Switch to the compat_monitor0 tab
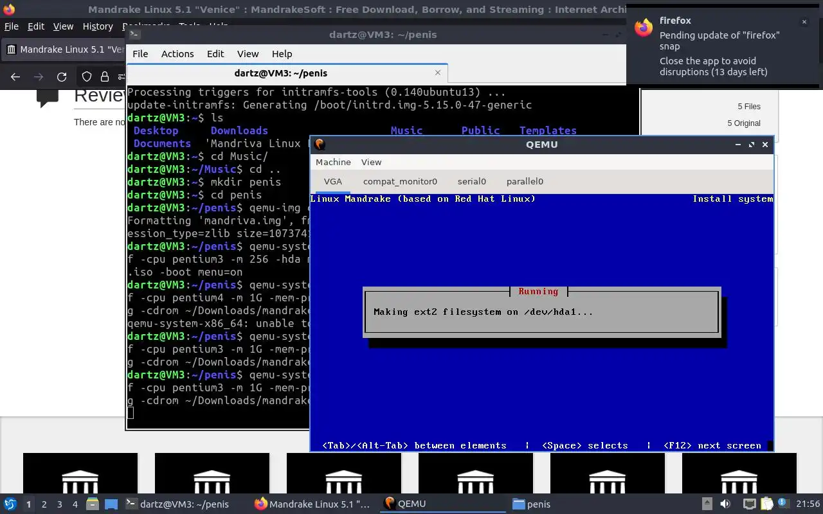This screenshot has width=823, height=514. coord(400,181)
